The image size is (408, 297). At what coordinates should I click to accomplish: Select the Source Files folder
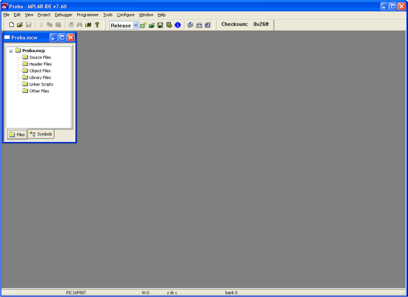tap(40, 57)
